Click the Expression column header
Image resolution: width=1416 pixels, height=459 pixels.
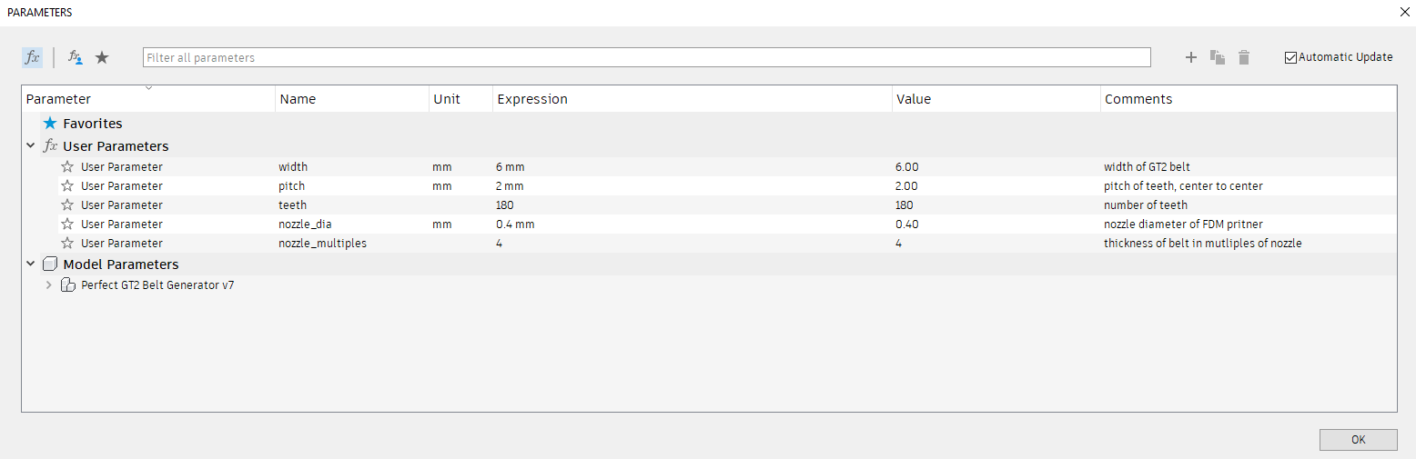pos(532,99)
